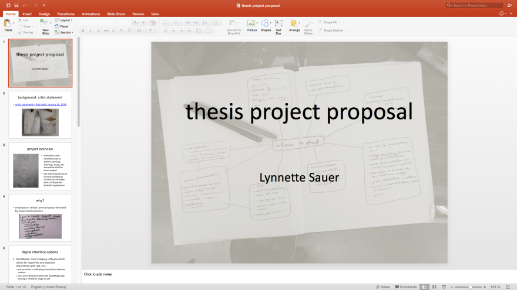The image size is (517, 290).
Task: Click the Cut scissors icon
Action: click(20, 20)
